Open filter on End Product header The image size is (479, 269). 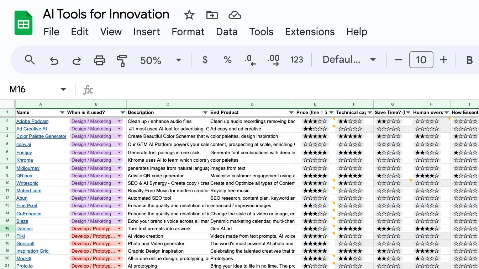(291, 112)
